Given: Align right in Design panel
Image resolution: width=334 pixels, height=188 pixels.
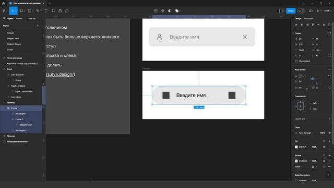Looking at the screenshot, I should [307, 25].
